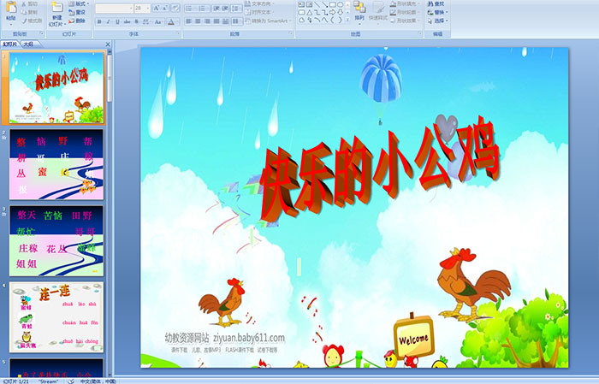The width and height of the screenshot is (599, 384).
Task: Open the Layout (版式) dropdown
Action: pos(79,3)
